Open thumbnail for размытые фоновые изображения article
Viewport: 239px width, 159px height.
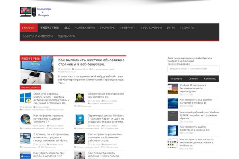[80, 138]
